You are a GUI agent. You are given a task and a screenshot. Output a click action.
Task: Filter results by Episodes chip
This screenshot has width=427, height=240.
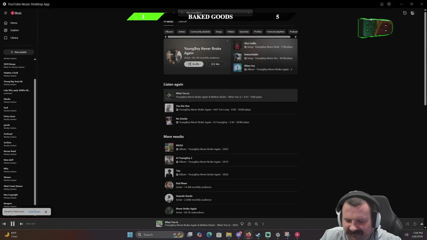click(244, 32)
